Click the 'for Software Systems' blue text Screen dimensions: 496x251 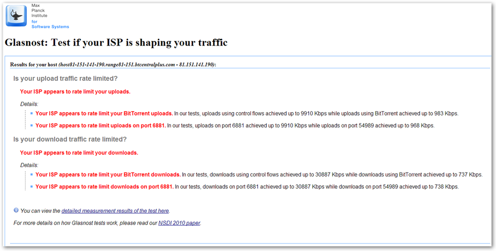(50, 24)
